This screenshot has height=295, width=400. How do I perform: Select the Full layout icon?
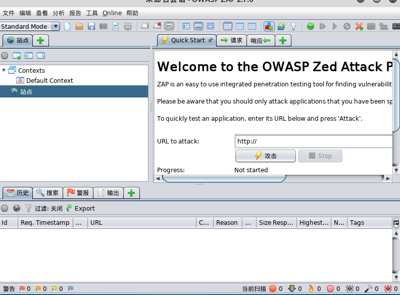click(211, 26)
